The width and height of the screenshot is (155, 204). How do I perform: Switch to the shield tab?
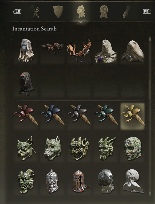click(58, 12)
